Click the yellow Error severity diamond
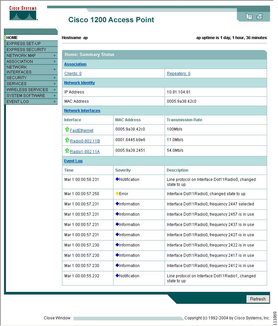 [x=117, y=193]
